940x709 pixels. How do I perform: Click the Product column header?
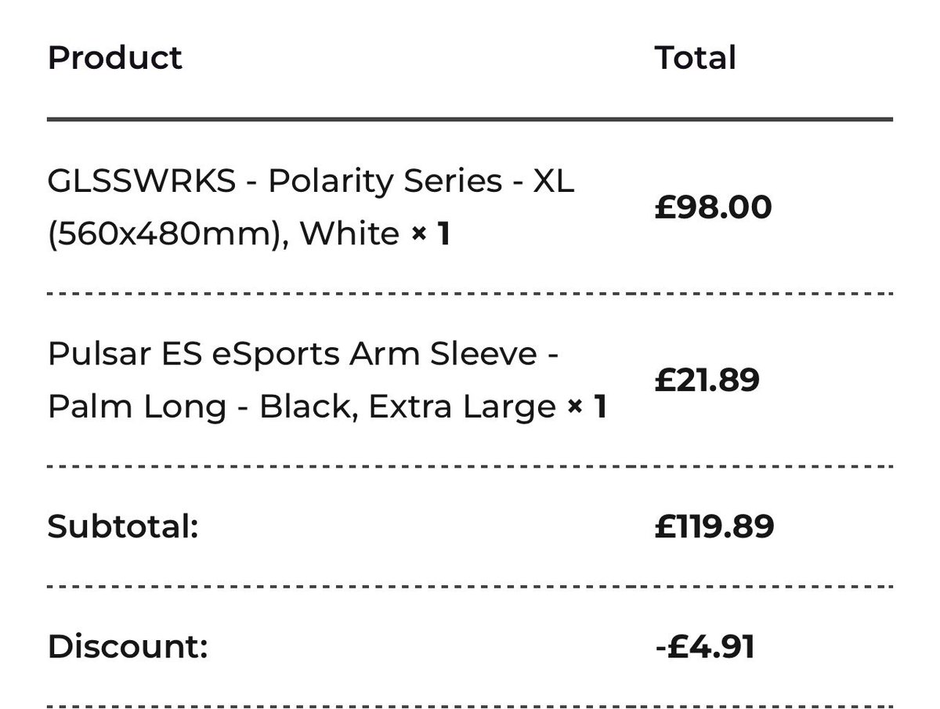[114, 58]
